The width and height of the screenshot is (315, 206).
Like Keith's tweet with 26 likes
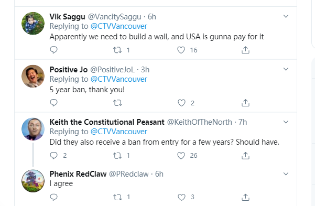pos(181,156)
